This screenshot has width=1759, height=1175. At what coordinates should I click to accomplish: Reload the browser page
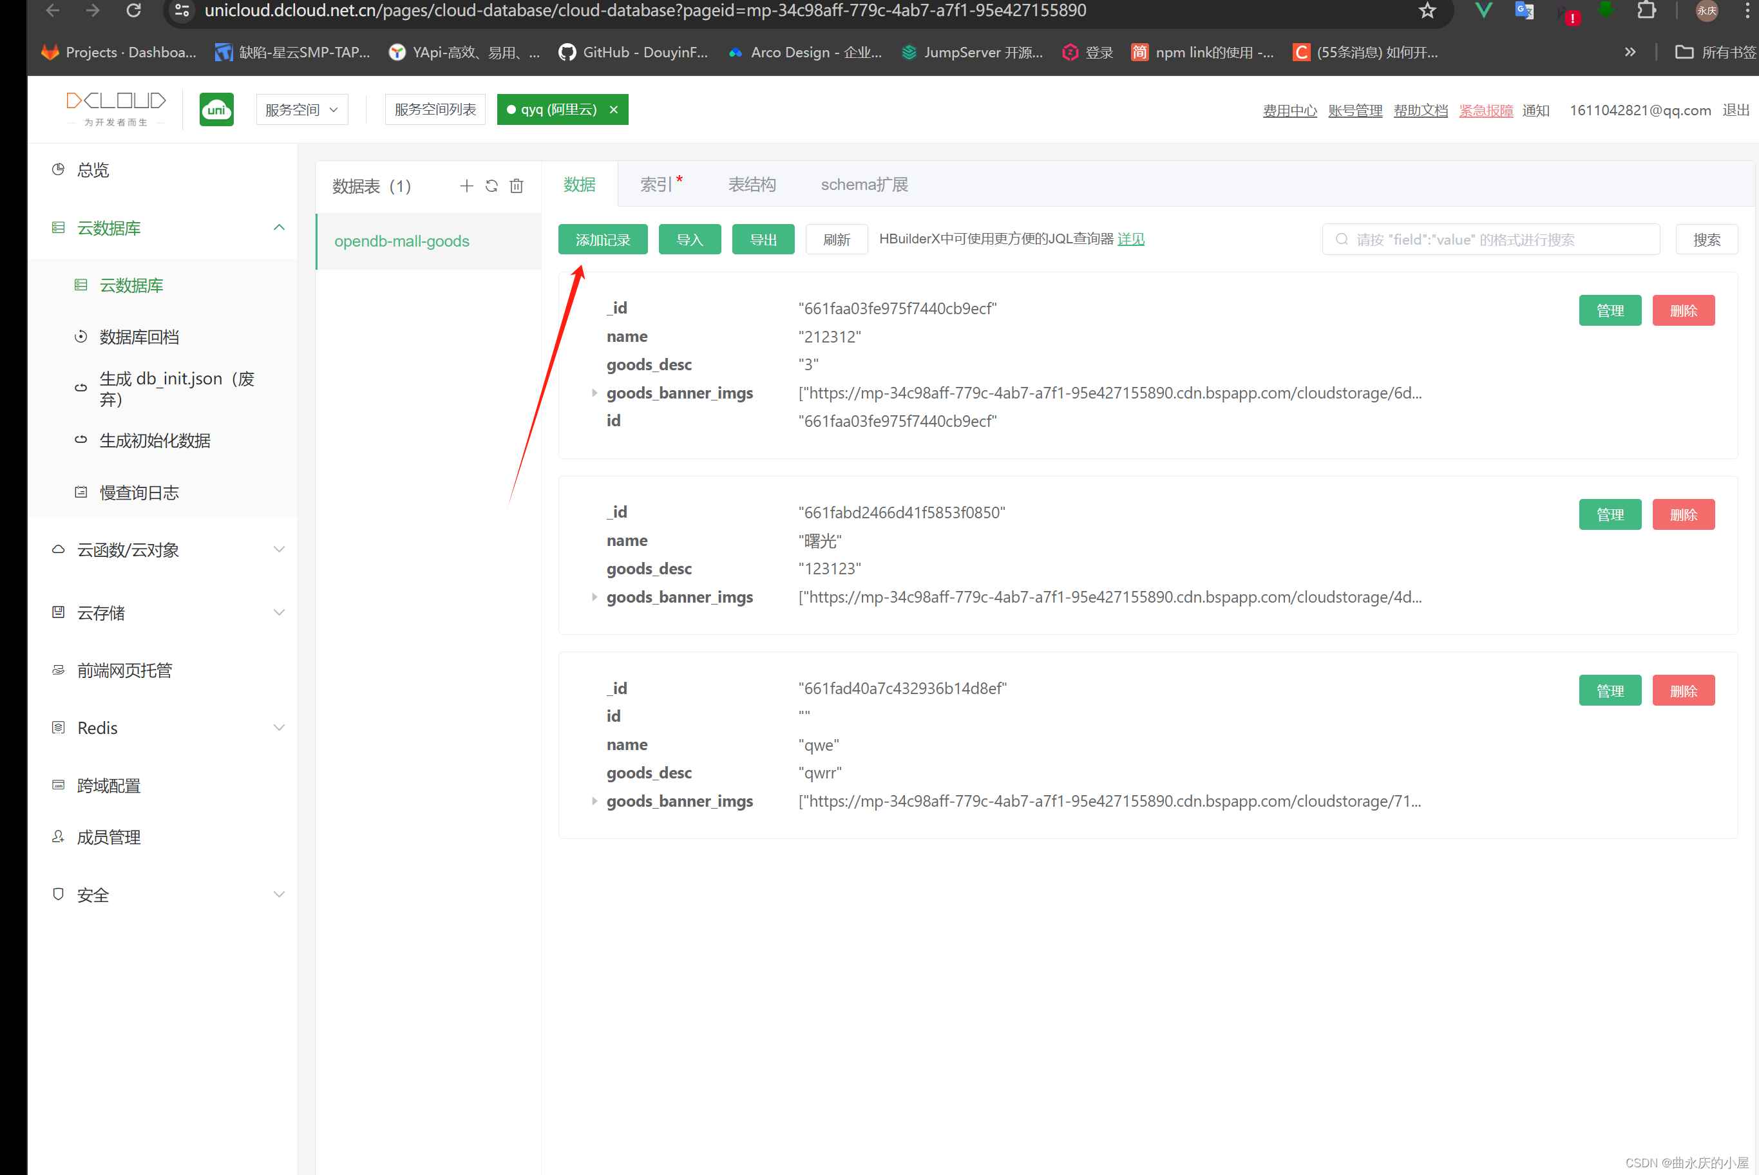tap(133, 10)
